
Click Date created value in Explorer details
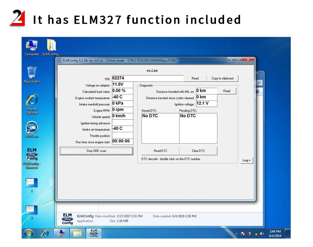coord(184,216)
